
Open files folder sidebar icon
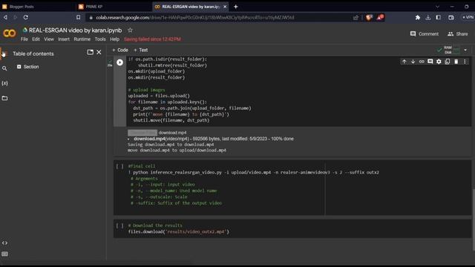[4, 98]
